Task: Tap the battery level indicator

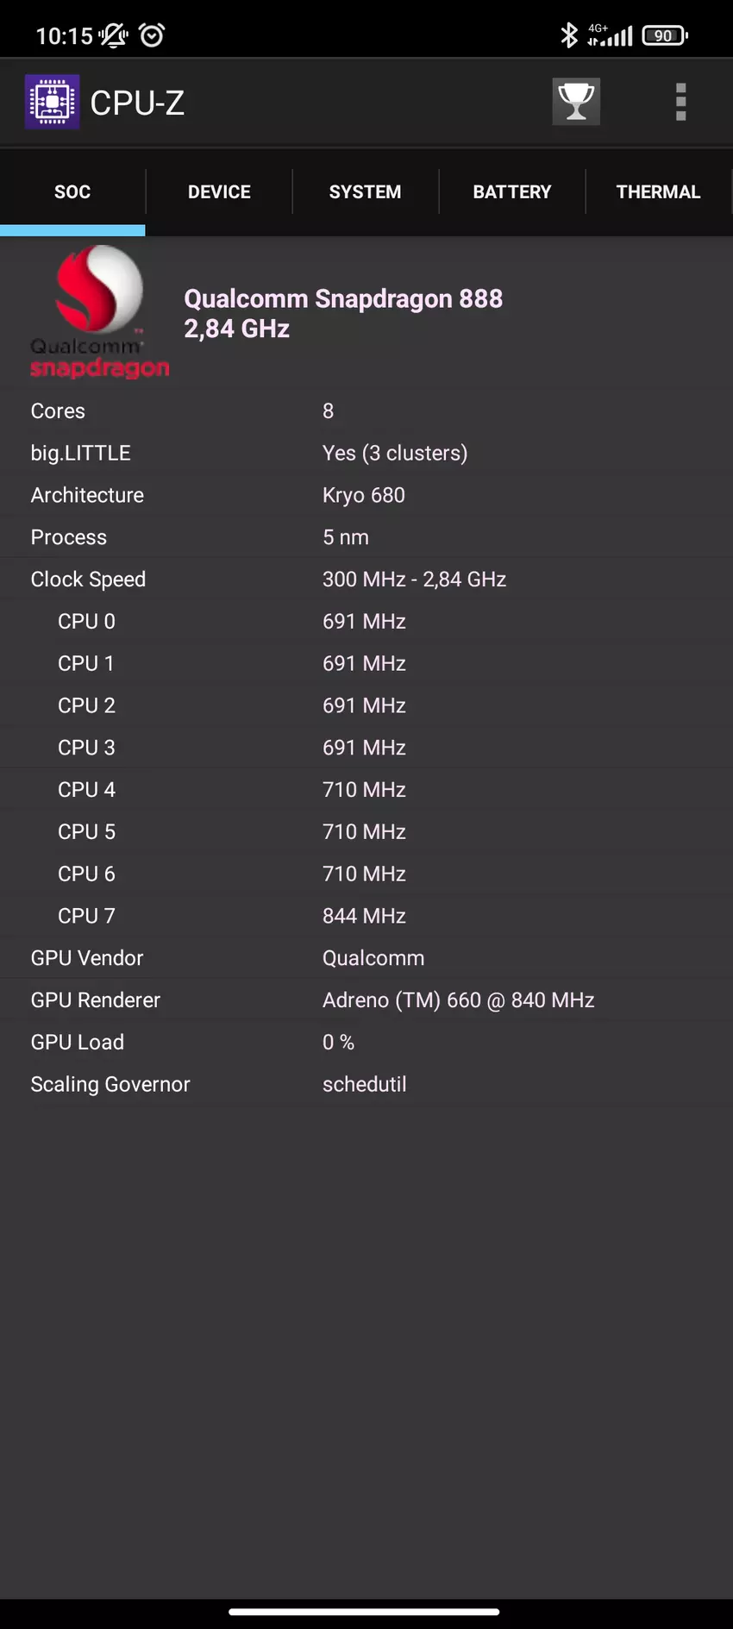Action: [x=664, y=35]
